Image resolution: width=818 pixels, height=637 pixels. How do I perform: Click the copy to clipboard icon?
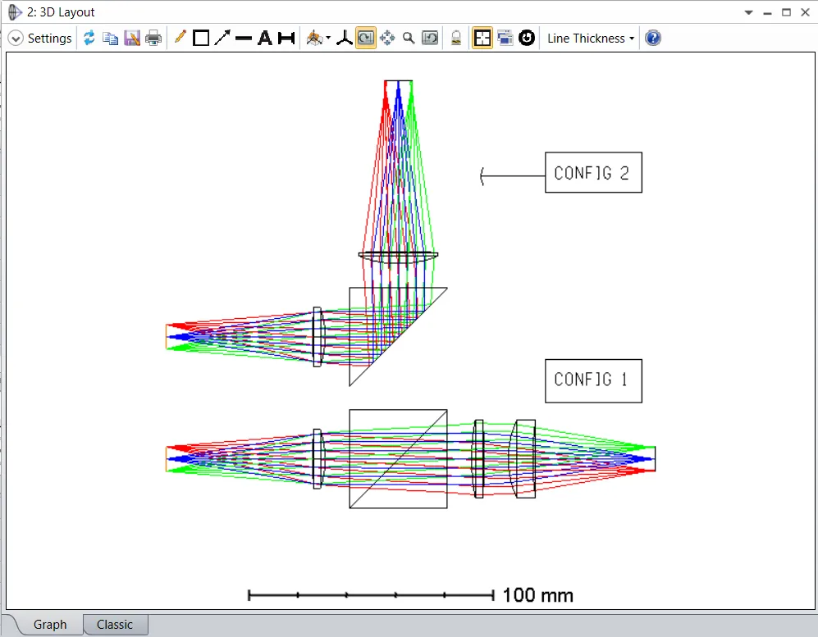tap(111, 39)
